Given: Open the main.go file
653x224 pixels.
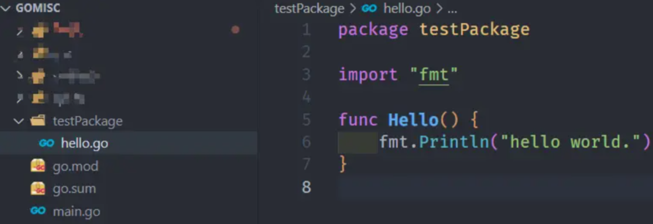Looking at the screenshot, I should click(77, 211).
